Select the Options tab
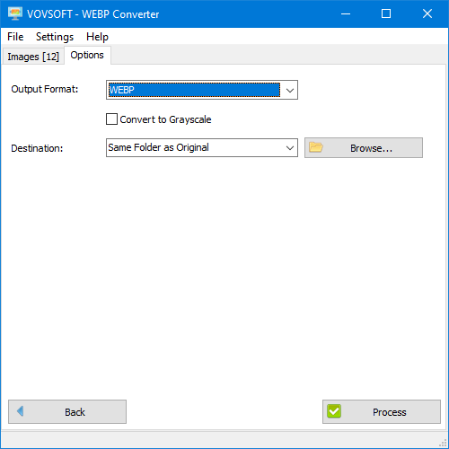This screenshot has width=449, height=449. tap(87, 55)
